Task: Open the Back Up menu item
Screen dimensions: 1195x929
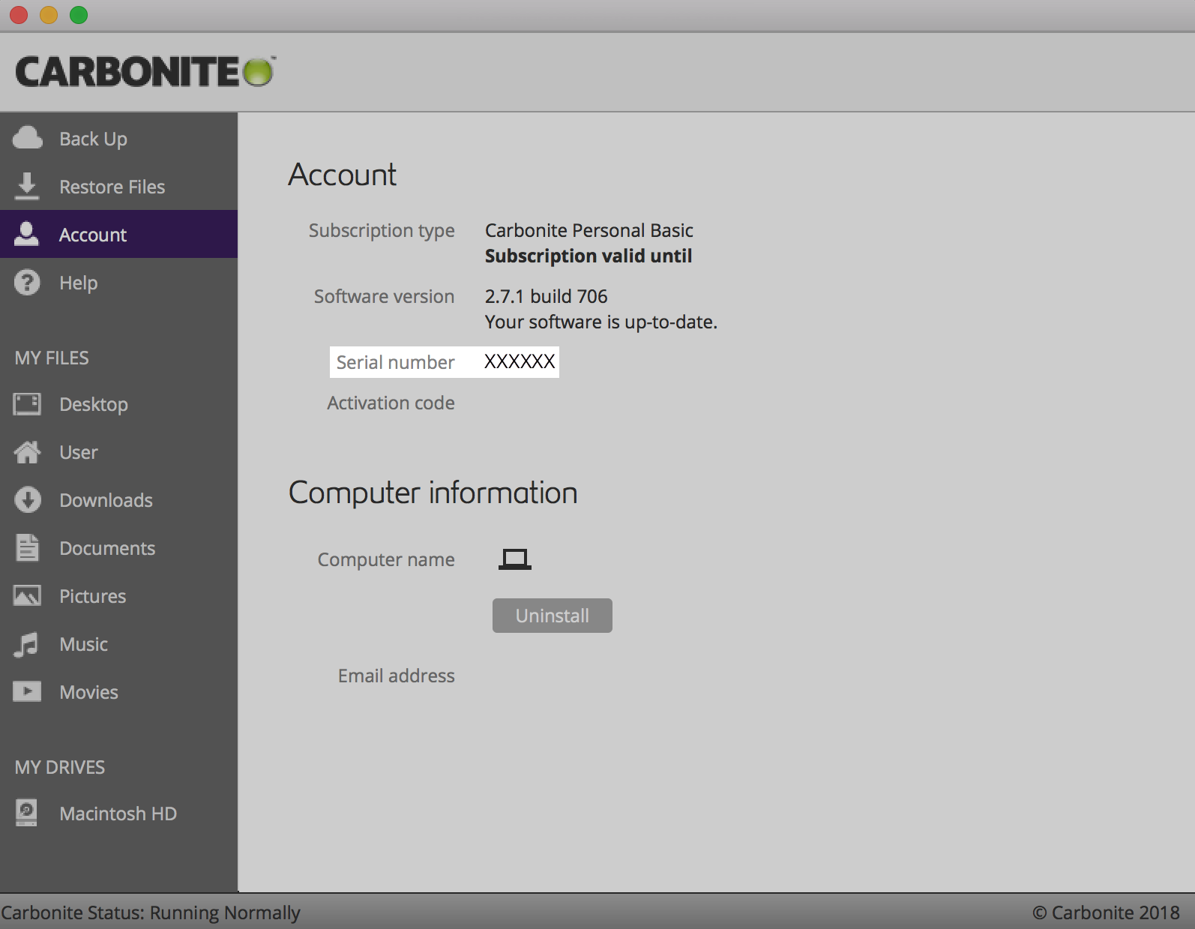Action: 93,139
